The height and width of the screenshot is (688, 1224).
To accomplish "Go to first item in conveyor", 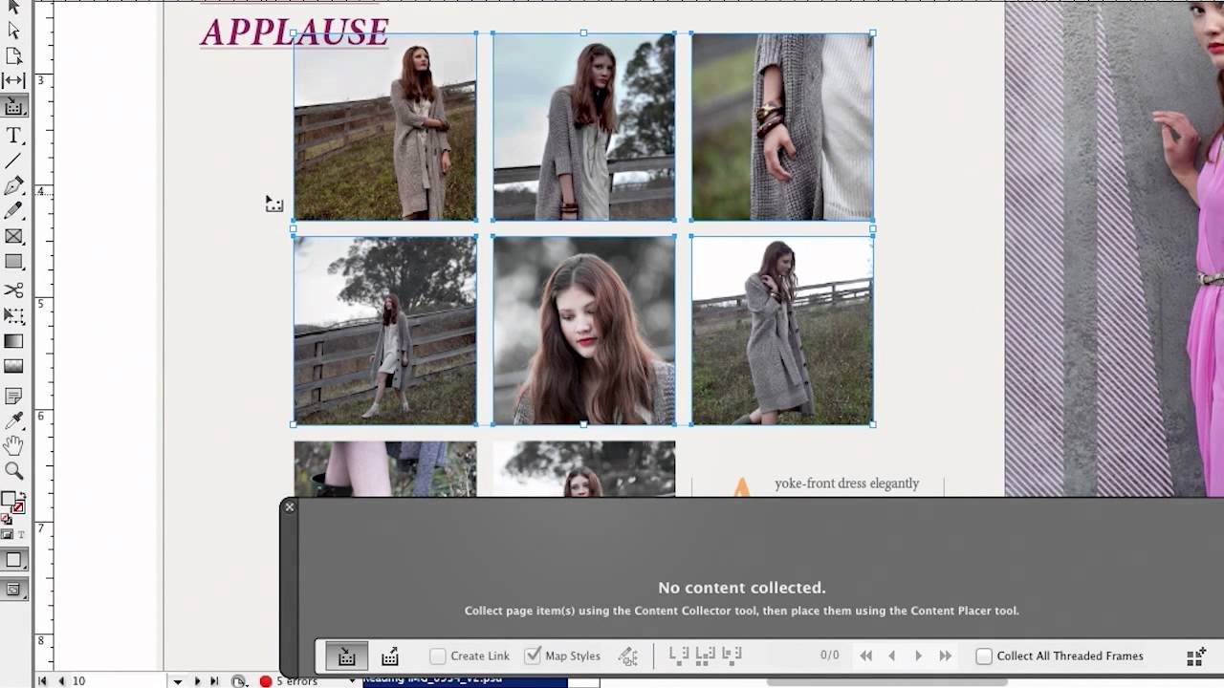I will pyautogui.click(x=866, y=656).
